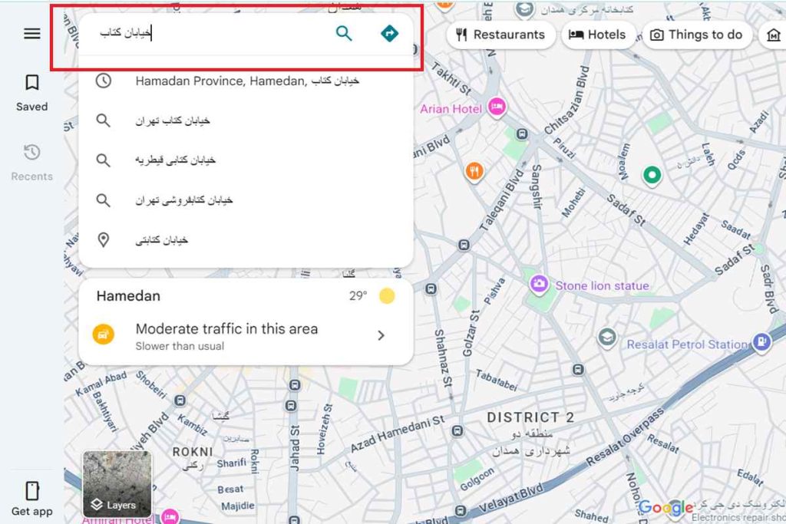Choose the last suggestion with location pin
The width and height of the screenshot is (786, 524).
coord(161,240)
